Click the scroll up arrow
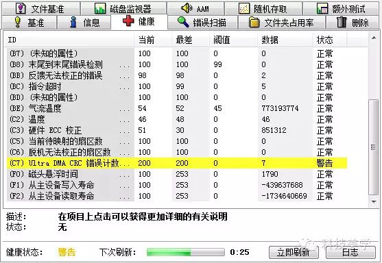Image resolution: width=382 pixels, height=263 pixels. [374, 38]
